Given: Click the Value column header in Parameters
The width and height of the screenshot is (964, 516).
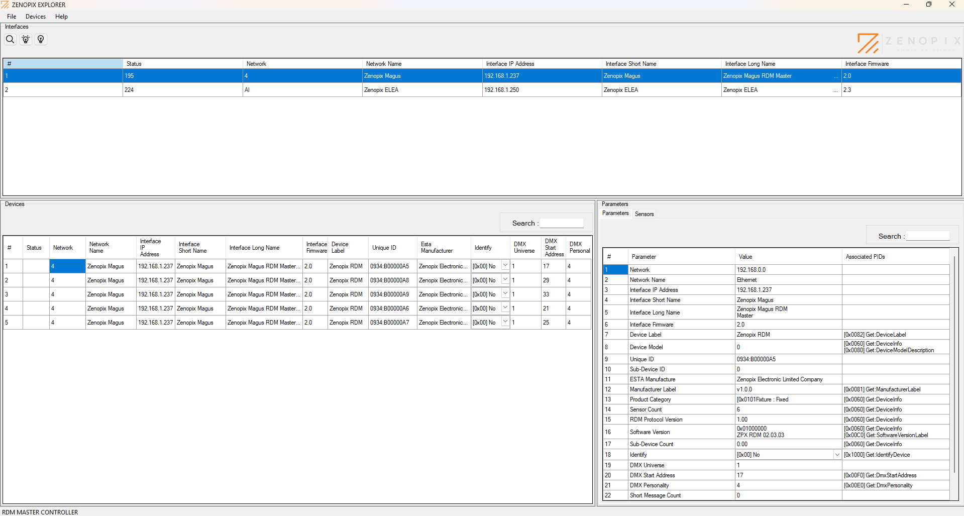Looking at the screenshot, I should point(788,257).
